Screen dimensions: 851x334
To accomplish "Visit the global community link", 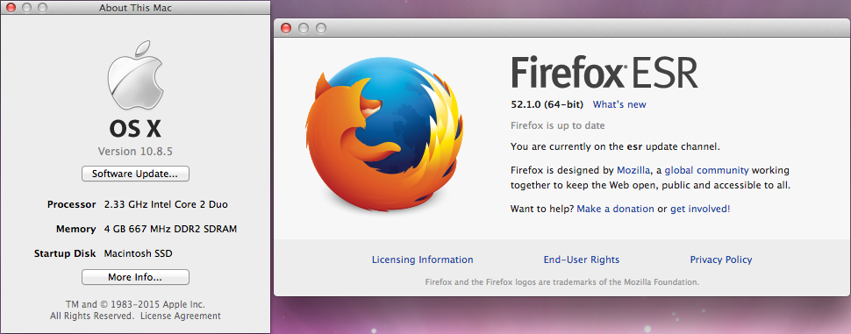I will pyautogui.click(x=706, y=170).
